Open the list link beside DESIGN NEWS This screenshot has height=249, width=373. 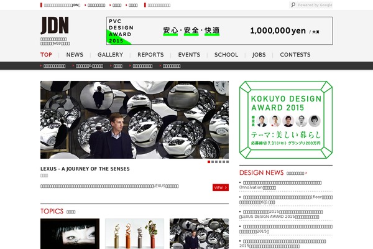tap(297, 173)
